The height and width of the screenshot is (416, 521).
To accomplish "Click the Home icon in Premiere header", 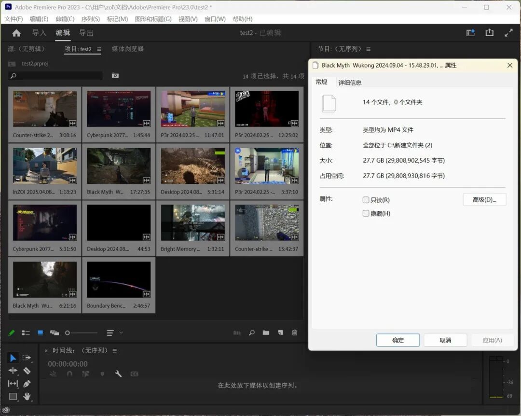I will (16, 33).
